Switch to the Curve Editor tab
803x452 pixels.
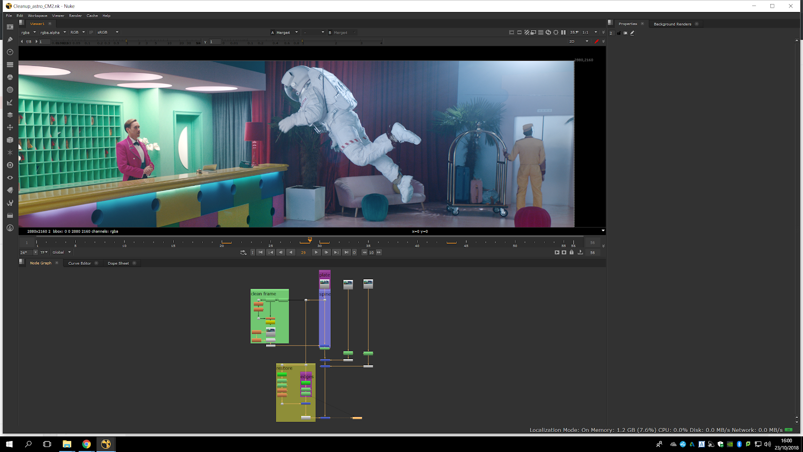[79, 263]
